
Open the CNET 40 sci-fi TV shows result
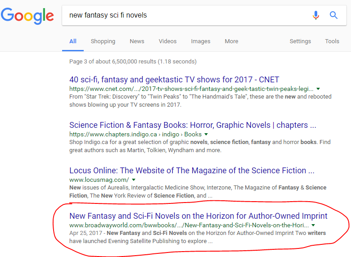coord(174,80)
